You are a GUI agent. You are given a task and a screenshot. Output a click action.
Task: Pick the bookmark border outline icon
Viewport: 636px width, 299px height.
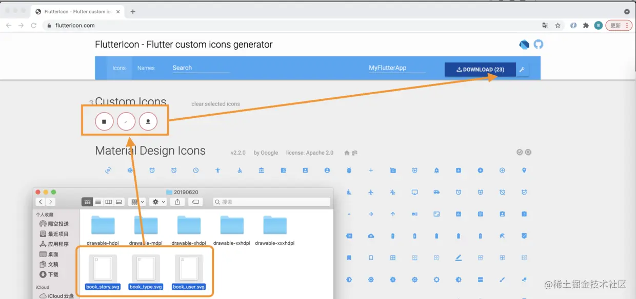371,258
